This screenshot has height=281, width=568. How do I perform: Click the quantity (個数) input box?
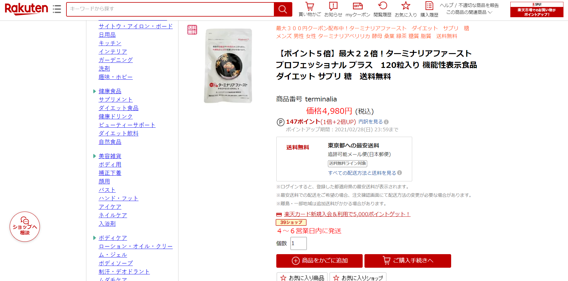[299, 243]
